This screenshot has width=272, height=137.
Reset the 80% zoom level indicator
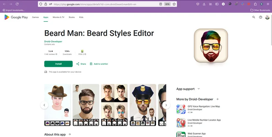tap(167, 4)
